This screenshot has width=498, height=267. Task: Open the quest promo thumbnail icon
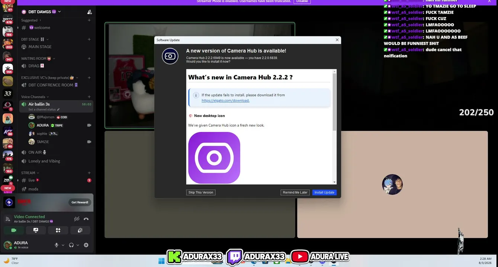click(9, 202)
